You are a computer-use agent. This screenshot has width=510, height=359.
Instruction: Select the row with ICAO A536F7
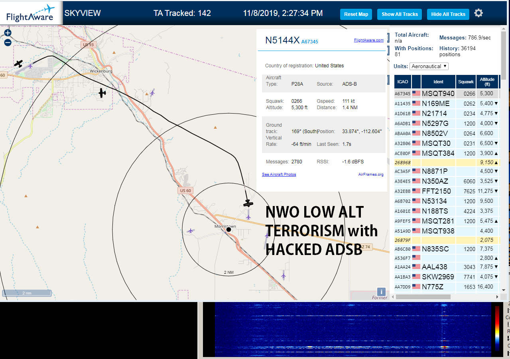pos(447,258)
